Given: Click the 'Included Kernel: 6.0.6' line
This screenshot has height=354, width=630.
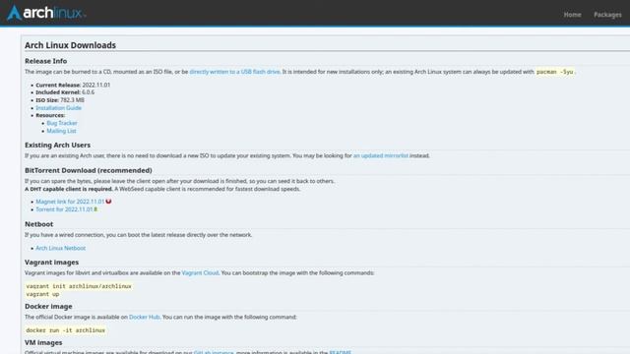Looking at the screenshot, I should pos(65,91).
